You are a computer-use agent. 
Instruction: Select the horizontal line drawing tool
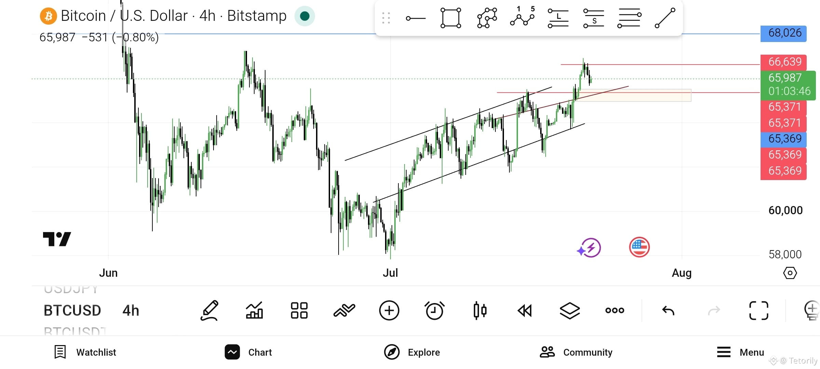[415, 18]
